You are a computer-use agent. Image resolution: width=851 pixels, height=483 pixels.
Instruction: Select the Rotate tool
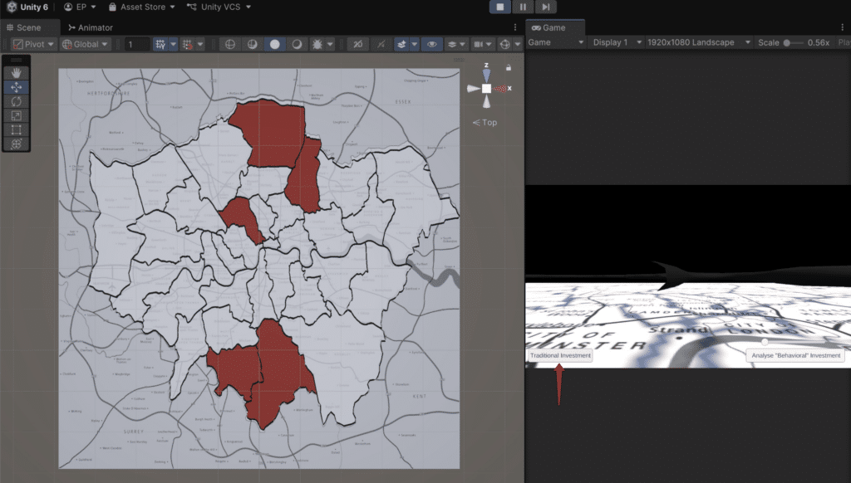pyautogui.click(x=17, y=101)
